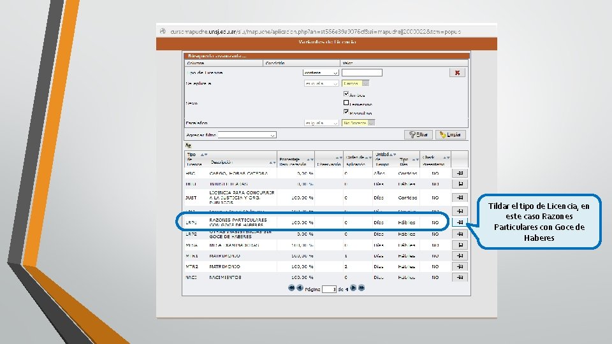Screen dimensions: 612x344
Task: Toggle the Ambos checkbox
Action: point(346,94)
